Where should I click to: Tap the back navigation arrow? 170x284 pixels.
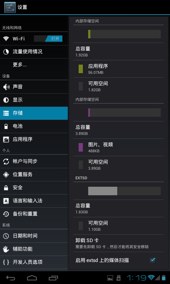(x=11, y=278)
